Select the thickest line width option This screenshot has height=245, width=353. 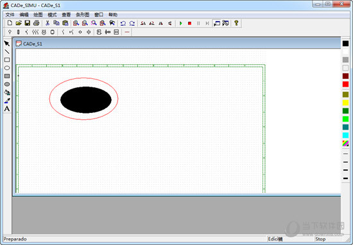[345, 178]
